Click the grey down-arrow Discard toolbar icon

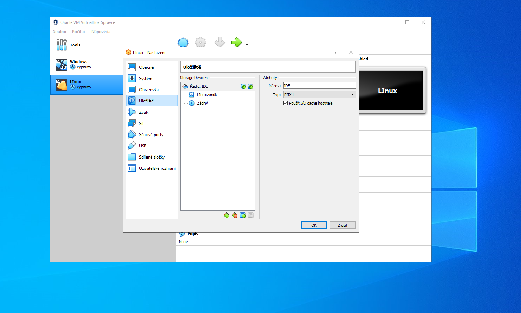[x=220, y=42]
